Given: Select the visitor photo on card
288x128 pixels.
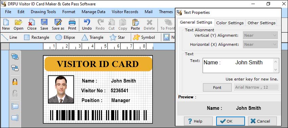Looking at the screenshot, I should coord(61,89).
